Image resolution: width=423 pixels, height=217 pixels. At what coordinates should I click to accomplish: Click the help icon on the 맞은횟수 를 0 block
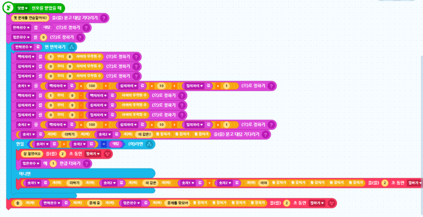tap(80, 38)
